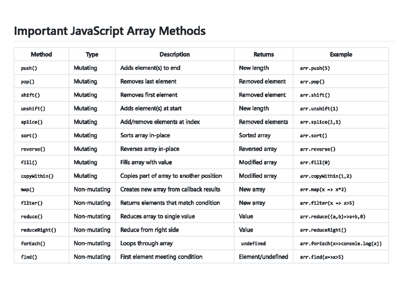Click the Type column header

point(92,54)
